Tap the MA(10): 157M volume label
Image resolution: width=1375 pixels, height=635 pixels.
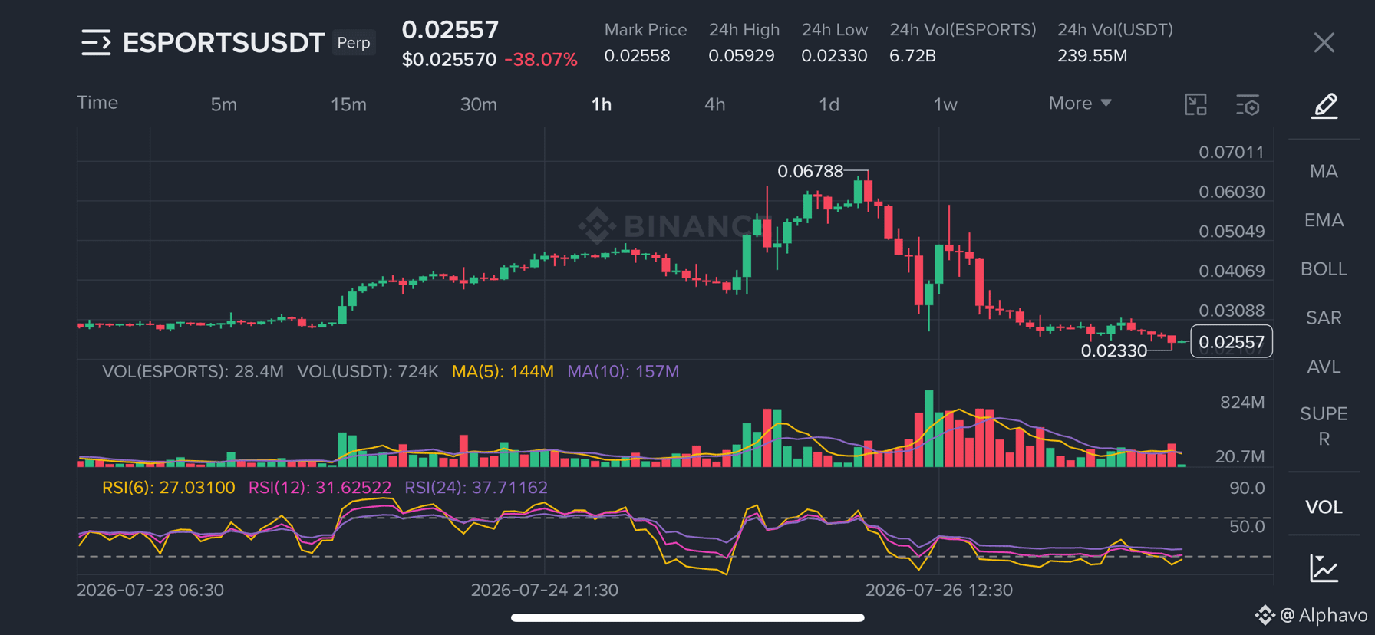[x=623, y=371]
